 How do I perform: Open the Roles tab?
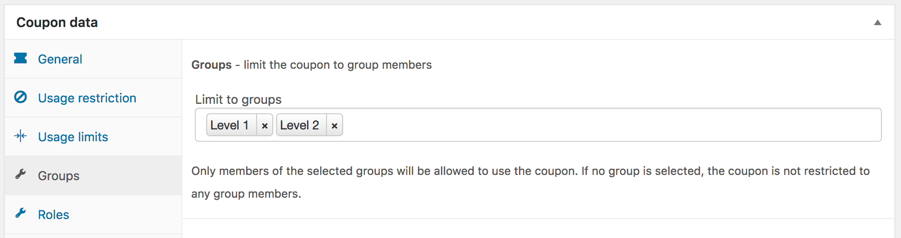(53, 215)
